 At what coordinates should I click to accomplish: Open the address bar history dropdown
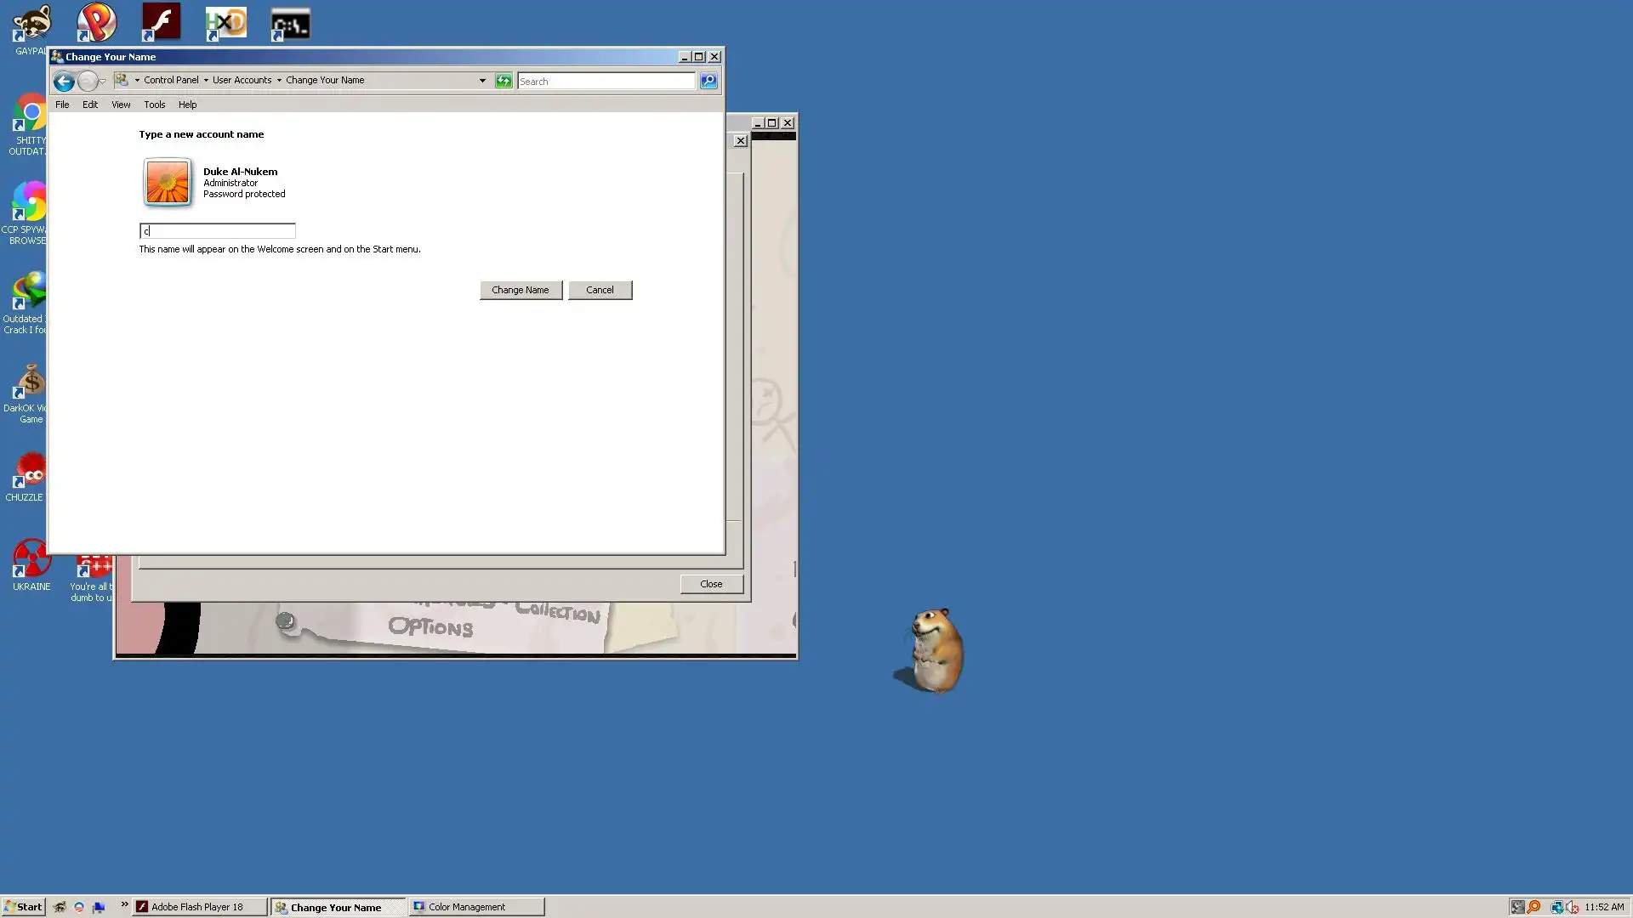[x=482, y=81]
